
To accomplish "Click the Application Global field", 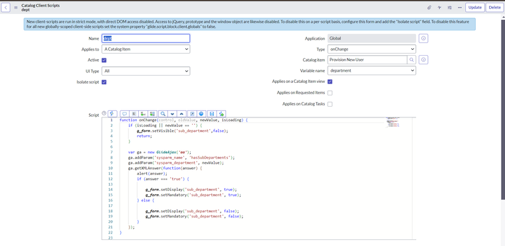I will (371, 38).
